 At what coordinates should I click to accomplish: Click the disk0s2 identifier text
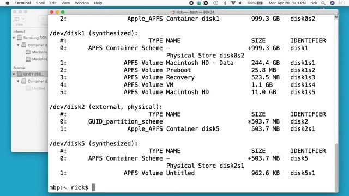pos(303,19)
